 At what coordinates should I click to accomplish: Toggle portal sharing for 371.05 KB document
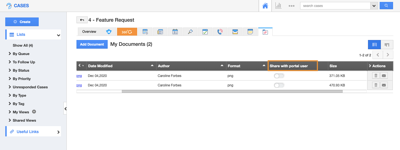coord(279,76)
